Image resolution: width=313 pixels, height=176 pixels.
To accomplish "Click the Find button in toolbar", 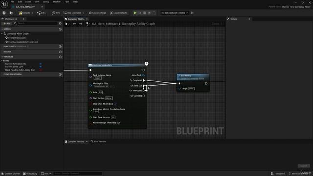I will [56, 13].
